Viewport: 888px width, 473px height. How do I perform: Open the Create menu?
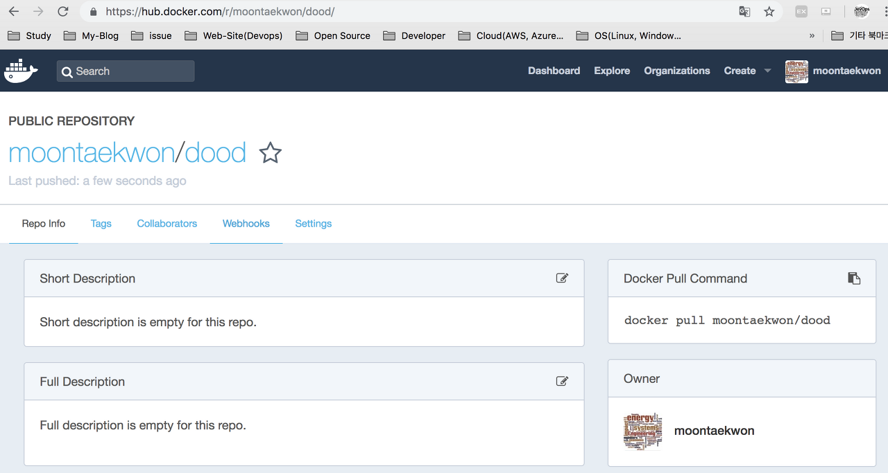point(740,71)
